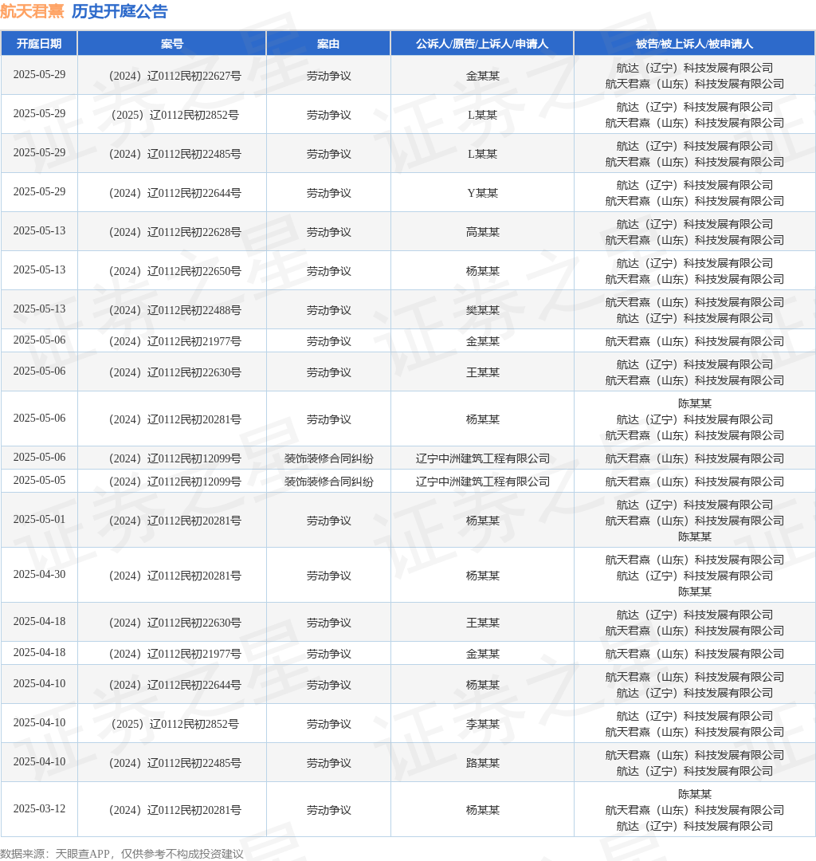Click the 案号 column header
816x861 pixels.
click(x=172, y=43)
